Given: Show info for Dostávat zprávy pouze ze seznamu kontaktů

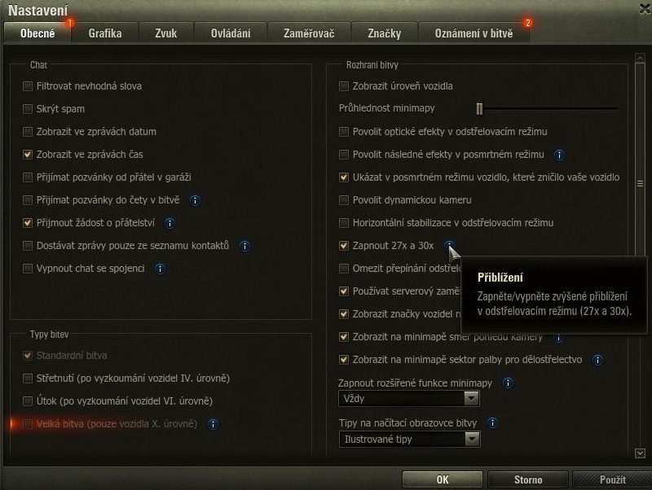Looking at the screenshot, I should 245,247.
